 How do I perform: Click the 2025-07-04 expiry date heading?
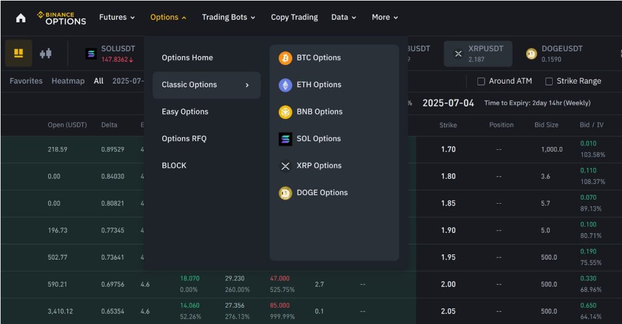point(448,103)
